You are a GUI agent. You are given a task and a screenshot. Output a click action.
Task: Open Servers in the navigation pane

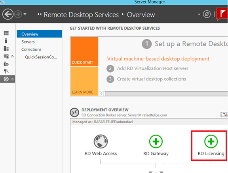point(28,42)
